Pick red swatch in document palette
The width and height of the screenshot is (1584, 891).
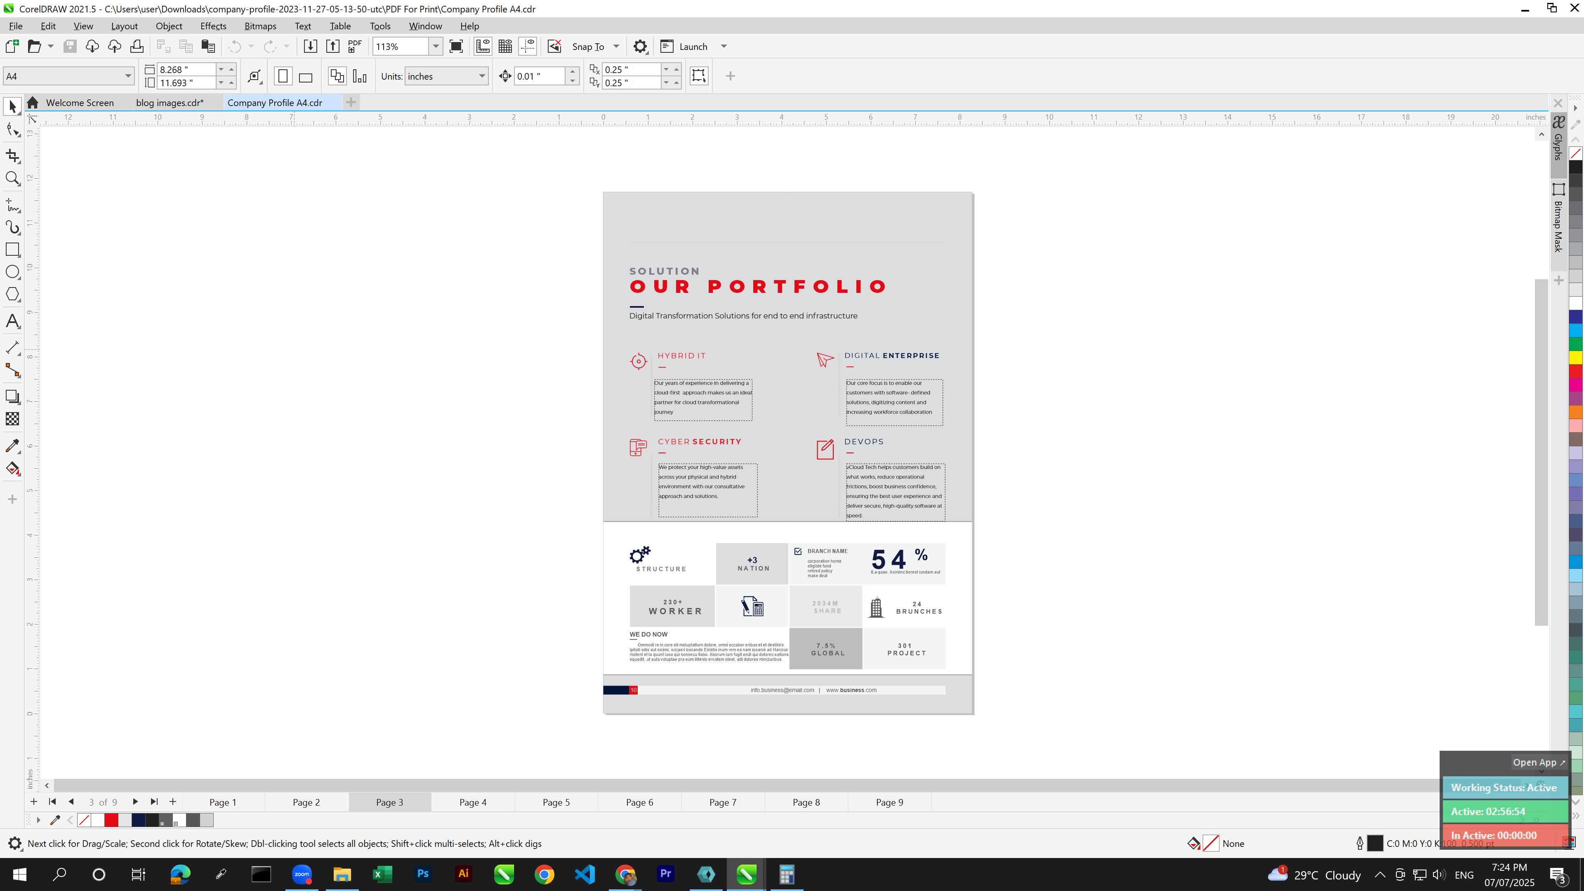click(111, 820)
